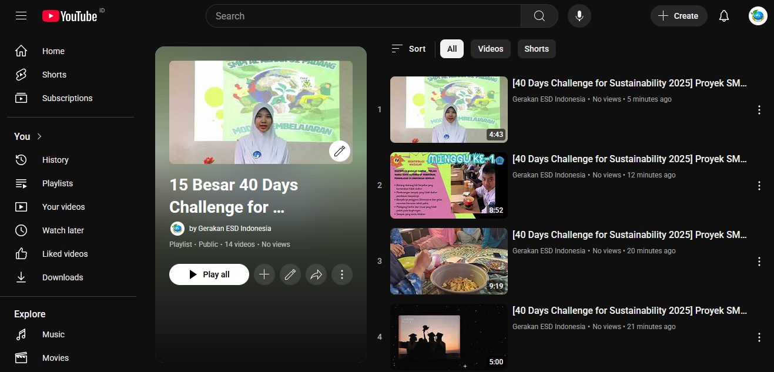The width and height of the screenshot is (774, 372).
Task: Open the Sort dropdown menu
Action: [x=408, y=49]
